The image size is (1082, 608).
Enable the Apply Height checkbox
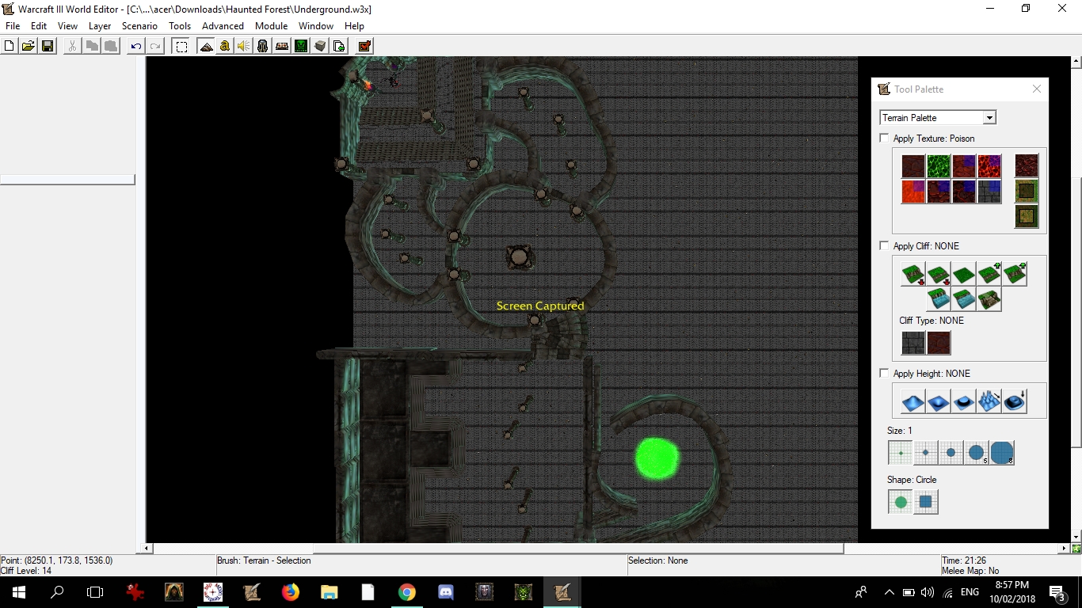[x=885, y=373]
